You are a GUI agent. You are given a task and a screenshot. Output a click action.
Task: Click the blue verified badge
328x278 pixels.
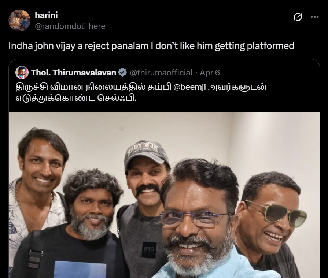coord(122,72)
